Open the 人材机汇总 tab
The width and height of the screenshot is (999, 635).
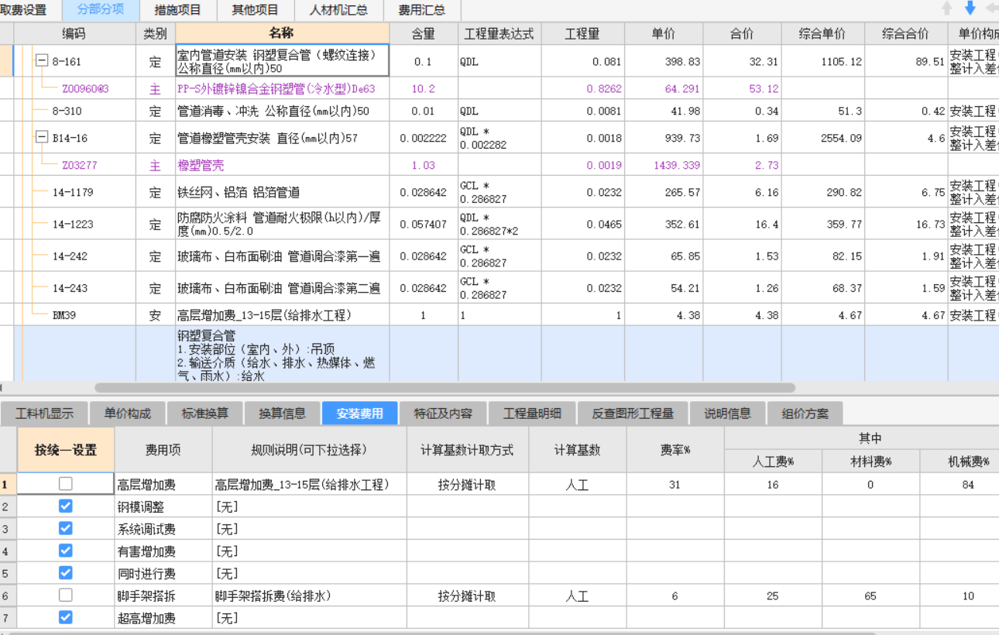point(338,10)
